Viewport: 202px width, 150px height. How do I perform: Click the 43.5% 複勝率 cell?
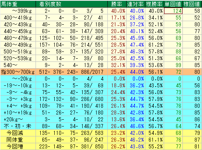click(154, 85)
